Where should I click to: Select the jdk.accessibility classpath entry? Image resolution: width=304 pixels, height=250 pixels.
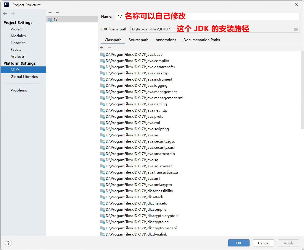137,191
